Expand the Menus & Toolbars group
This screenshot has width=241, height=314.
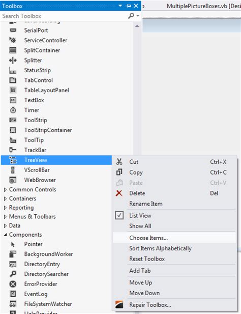pyautogui.click(x=5, y=216)
